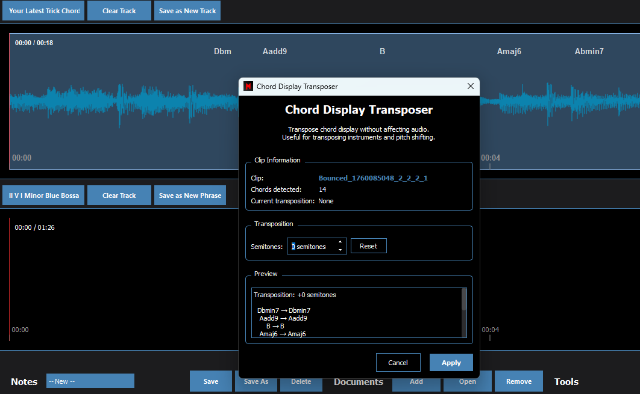Click the Save notes button
Screen dimensions: 640x394
click(210, 381)
